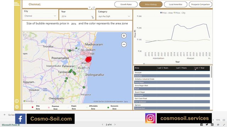Select East-Coast-Road row
The height and width of the screenshot is (127, 227).
(x=172, y=98)
